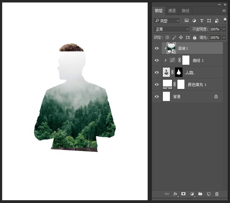Select the 背景 layer thumbnail
This screenshot has height=203, width=230.
pyautogui.click(x=166, y=96)
